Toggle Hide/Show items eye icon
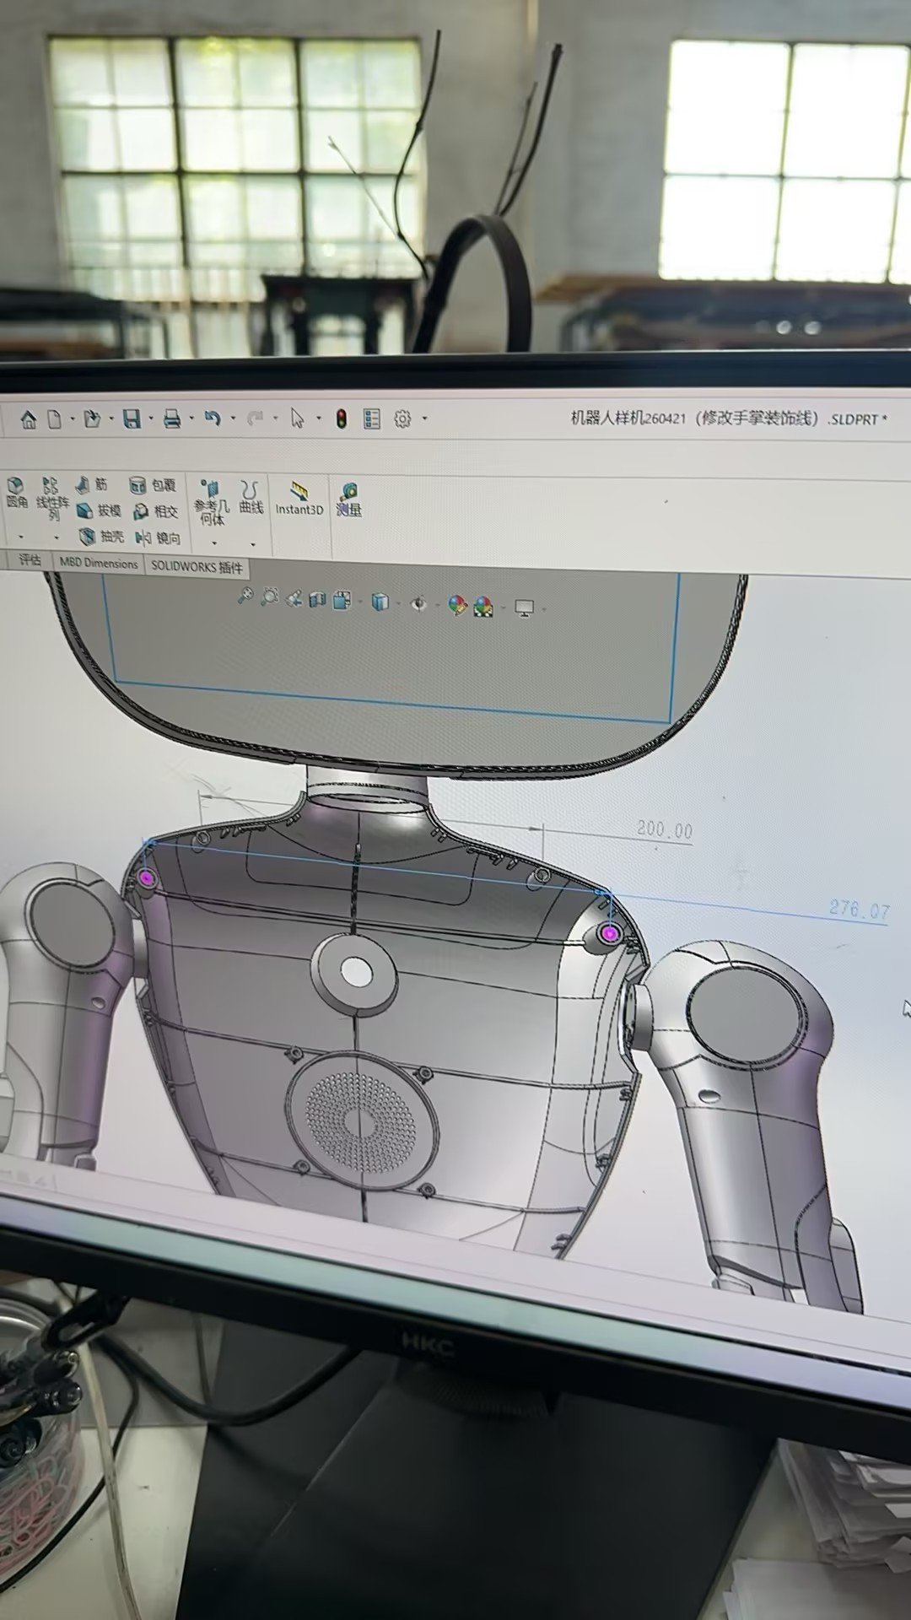911x1620 pixels. [x=418, y=603]
